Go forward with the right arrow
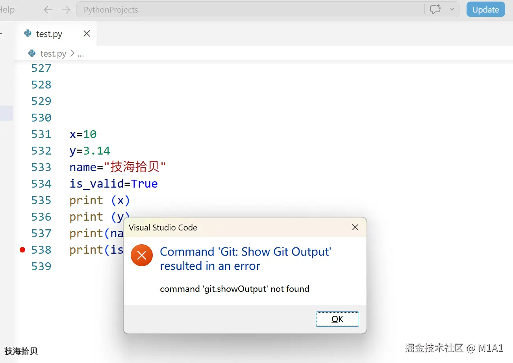 (x=66, y=10)
